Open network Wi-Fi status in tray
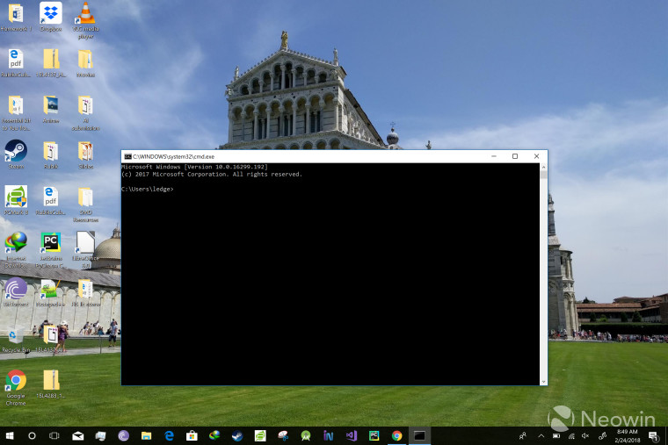The height and width of the screenshot is (445, 668). tap(571, 435)
